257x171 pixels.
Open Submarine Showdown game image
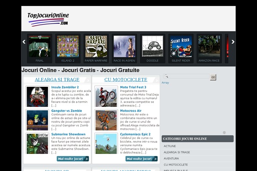click(x=37, y=144)
